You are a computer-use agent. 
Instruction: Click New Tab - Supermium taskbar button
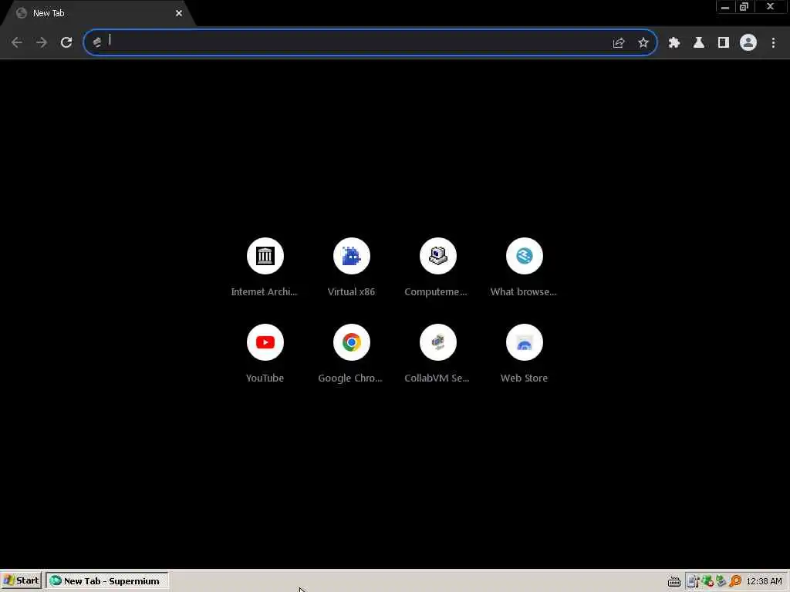click(106, 581)
